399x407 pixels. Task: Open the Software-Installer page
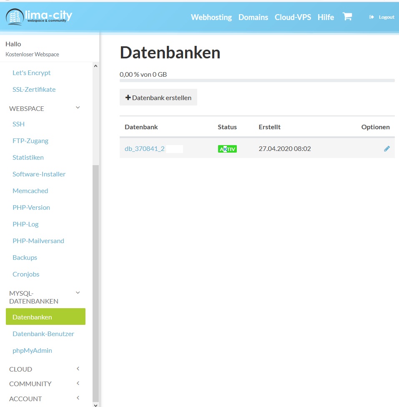point(39,174)
